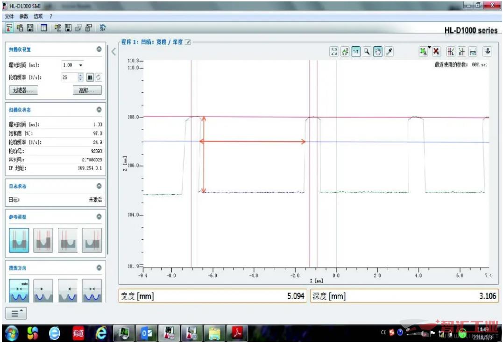Open the 曝光时间 exposure time dropdown
The height and width of the screenshot is (343, 503).
[80, 65]
